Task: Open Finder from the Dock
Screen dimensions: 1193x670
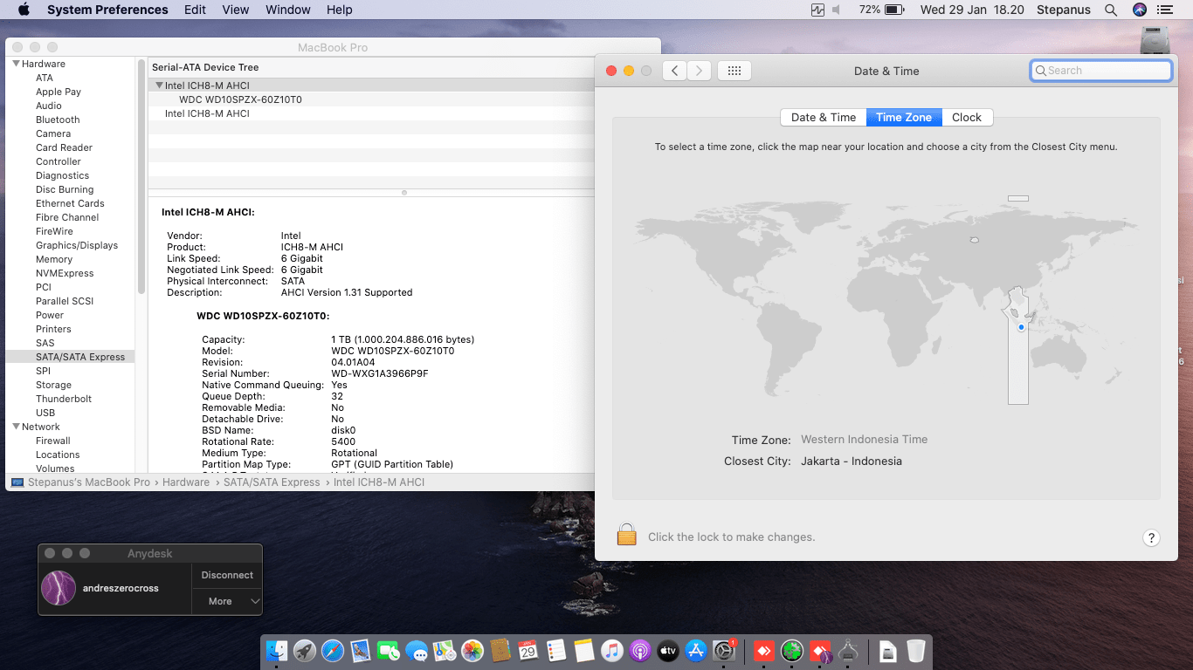Action: (x=277, y=650)
